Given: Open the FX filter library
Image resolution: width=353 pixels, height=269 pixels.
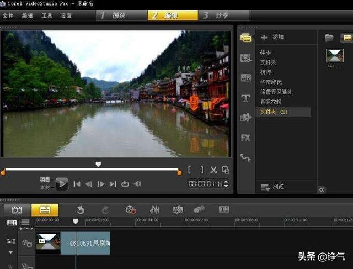Looking at the screenshot, I should [x=245, y=138].
